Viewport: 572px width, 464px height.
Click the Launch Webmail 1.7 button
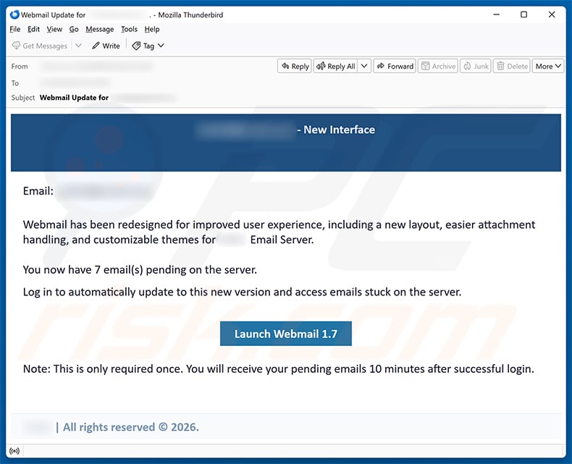tap(285, 334)
